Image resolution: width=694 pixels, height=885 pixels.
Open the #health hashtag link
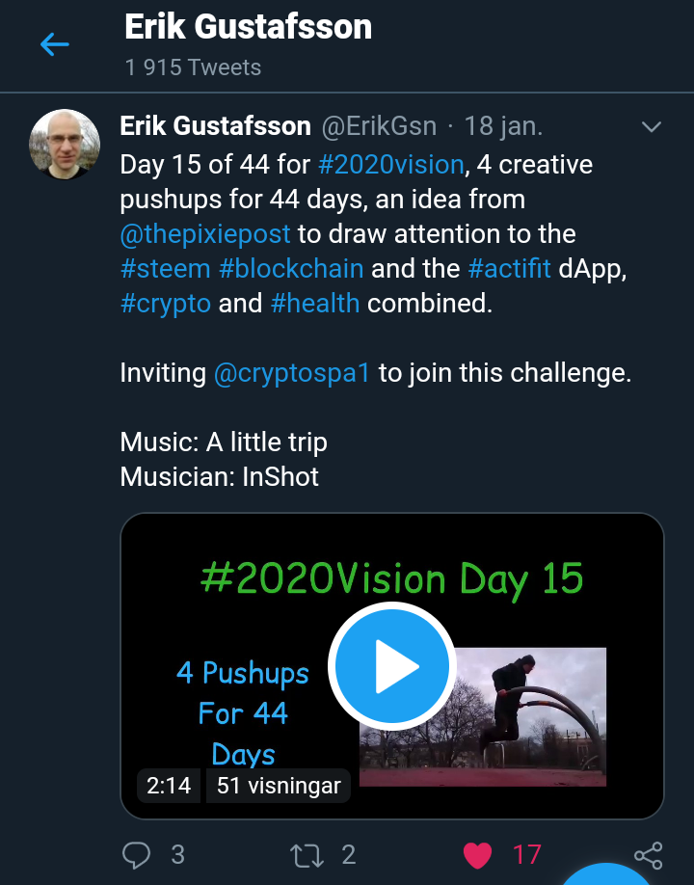tap(315, 304)
